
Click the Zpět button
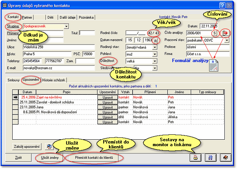(x=18, y=157)
